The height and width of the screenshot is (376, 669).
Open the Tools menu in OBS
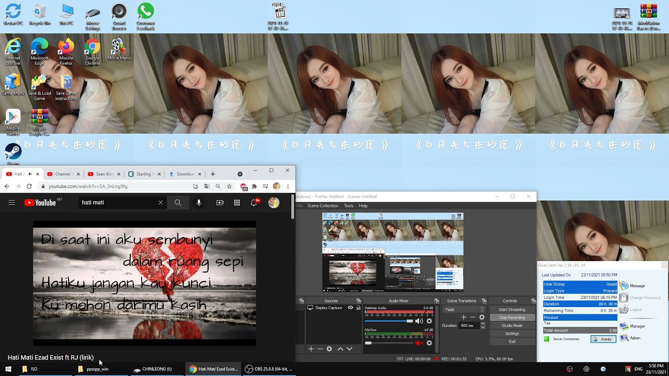[349, 206]
